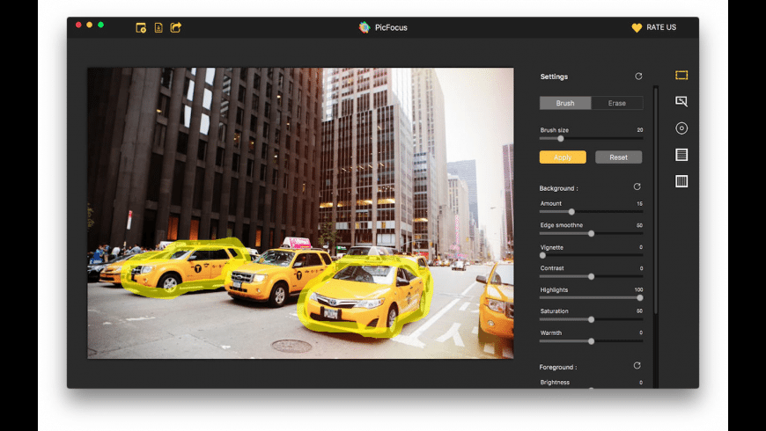Click the PicFocus app logo
Image resolution: width=766 pixels, height=431 pixels.
click(x=365, y=27)
